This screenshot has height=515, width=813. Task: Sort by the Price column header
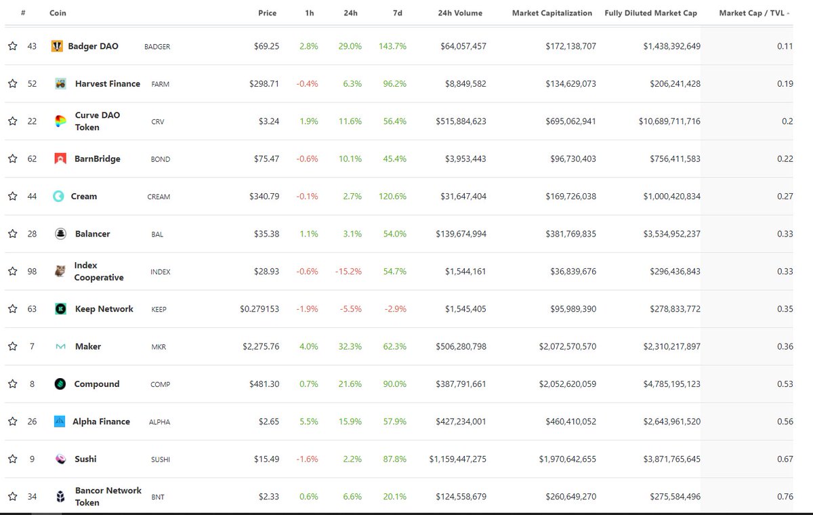(x=268, y=13)
